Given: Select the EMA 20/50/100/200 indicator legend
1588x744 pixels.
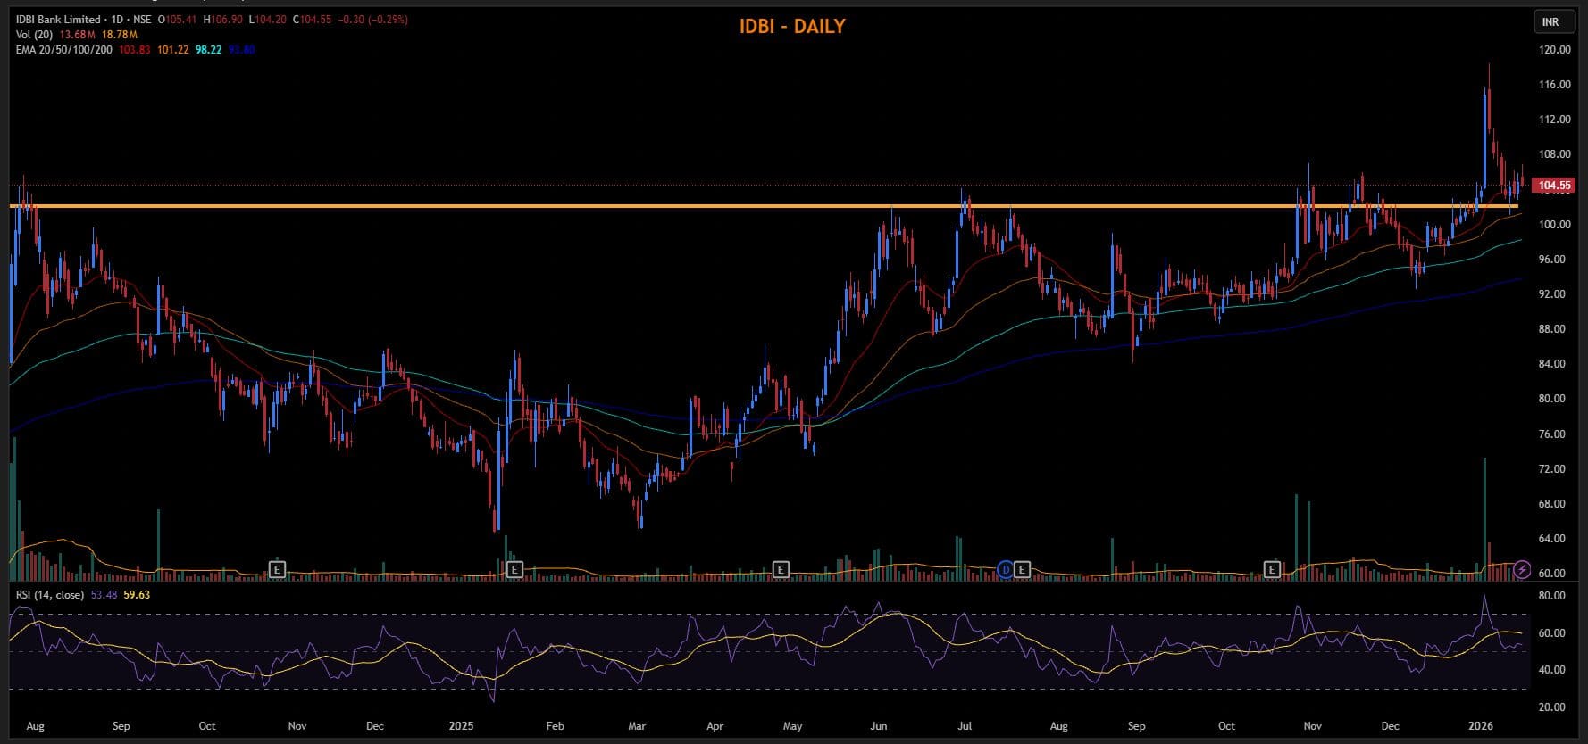Looking at the screenshot, I should pos(64,50).
